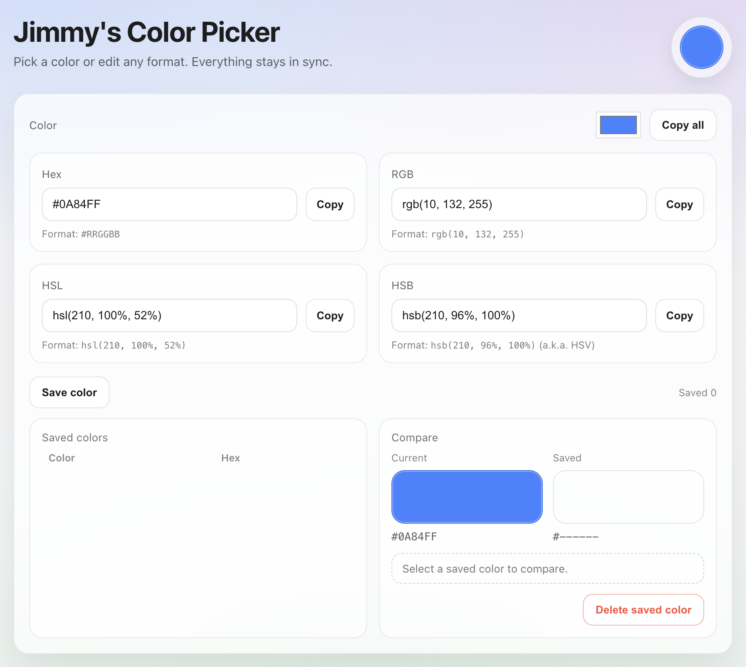Click the Copy all button
Screen dimensions: 746x667
pos(682,125)
